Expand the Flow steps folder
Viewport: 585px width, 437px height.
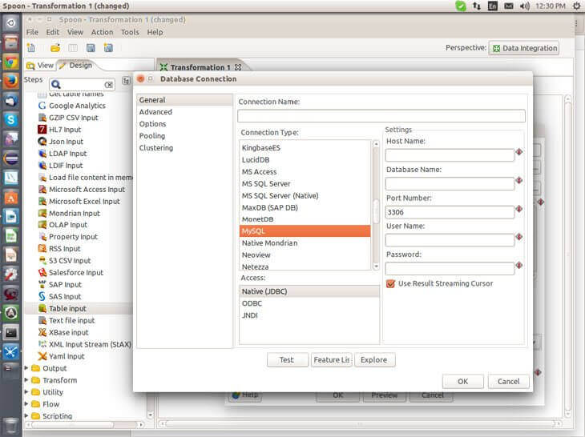26,404
